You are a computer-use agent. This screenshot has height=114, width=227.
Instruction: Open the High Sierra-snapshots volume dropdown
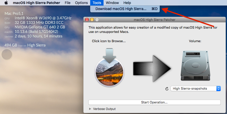[x=196, y=88]
